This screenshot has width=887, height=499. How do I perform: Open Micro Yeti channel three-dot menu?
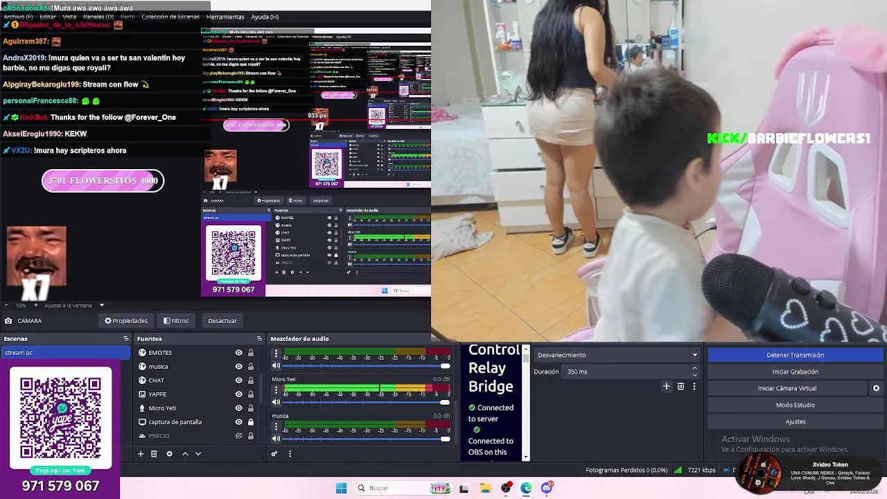[276, 390]
